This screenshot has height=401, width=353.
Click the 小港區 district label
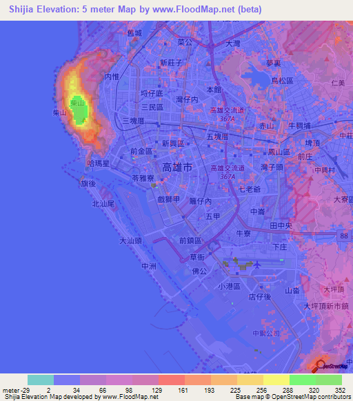point(230,287)
